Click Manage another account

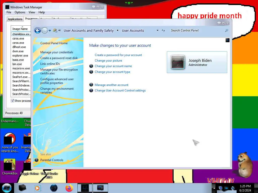(111, 85)
